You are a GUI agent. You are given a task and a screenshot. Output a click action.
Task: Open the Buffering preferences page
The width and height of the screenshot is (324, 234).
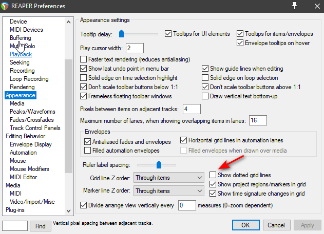tap(21, 38)
